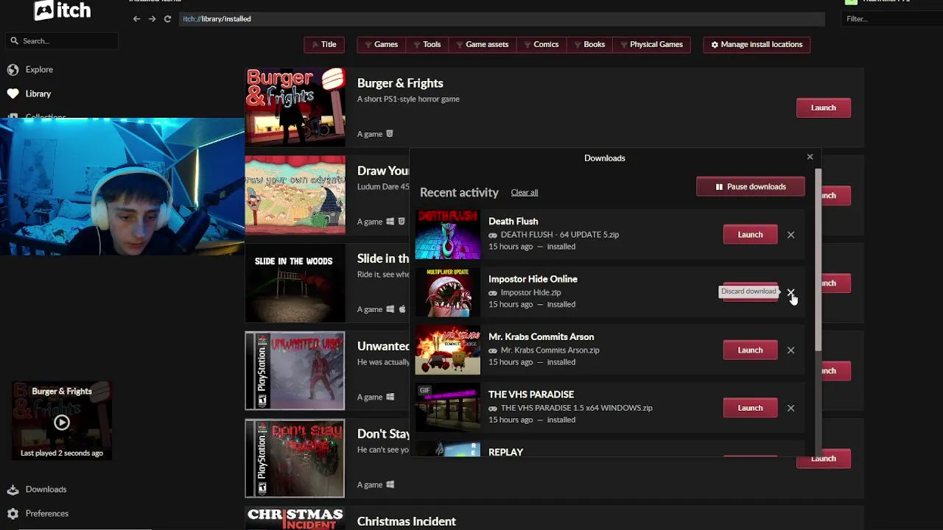Open THE VHS PARADISE thumbnail

click(x=447, y=407)
